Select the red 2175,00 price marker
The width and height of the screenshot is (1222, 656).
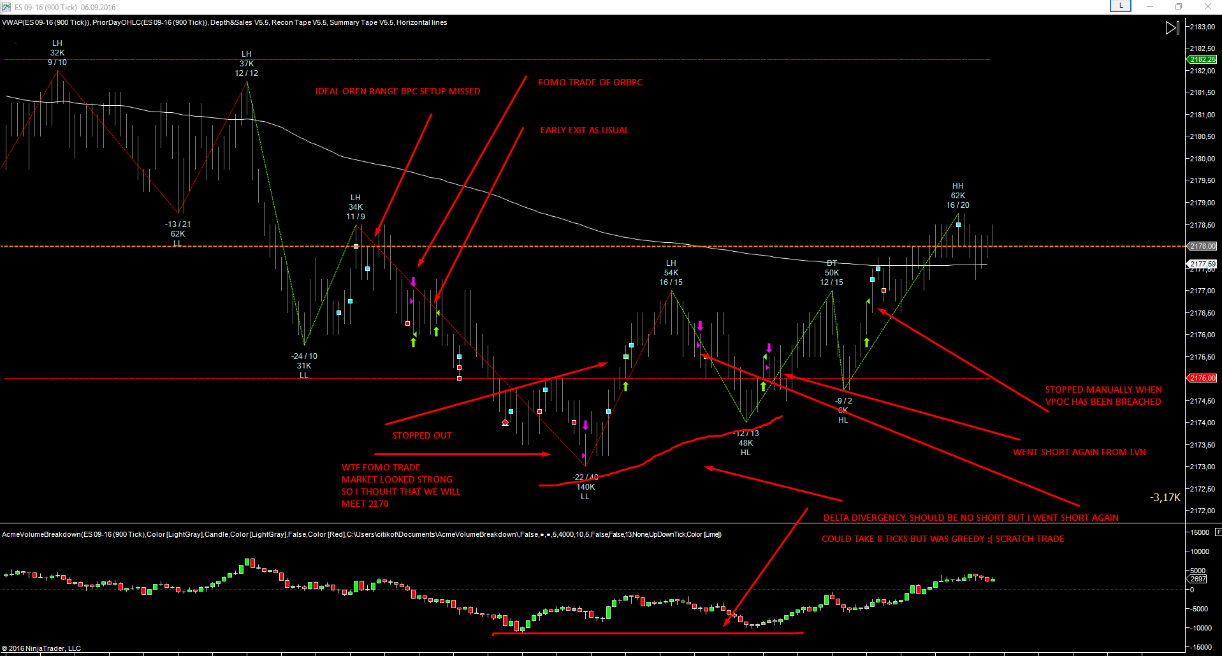[1202, 378]
